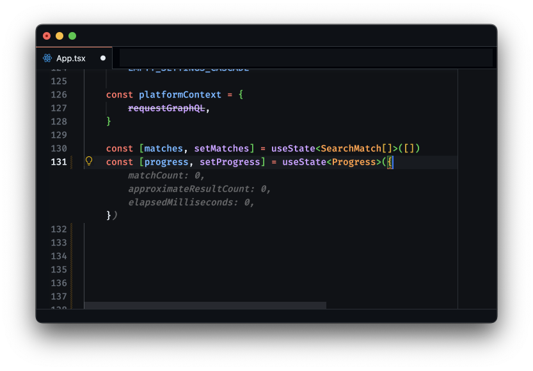Click line number 125 in gutter
Screen dimensions: 533x371
pos(59,81)
